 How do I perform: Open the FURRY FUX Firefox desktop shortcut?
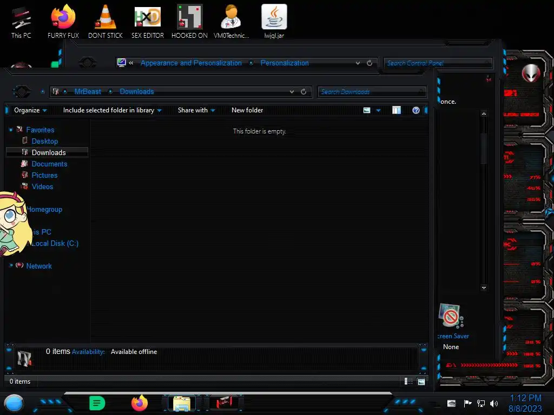(63, 22)
